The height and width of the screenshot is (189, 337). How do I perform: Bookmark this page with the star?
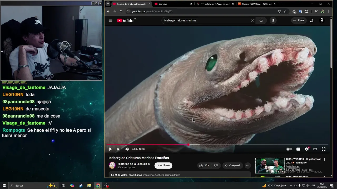tap(285, 11)
